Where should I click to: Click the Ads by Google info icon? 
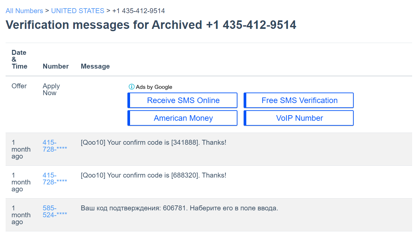[131, 87]
